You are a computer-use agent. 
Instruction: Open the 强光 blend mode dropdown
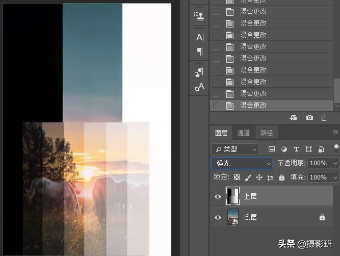[x=242, y=163]
